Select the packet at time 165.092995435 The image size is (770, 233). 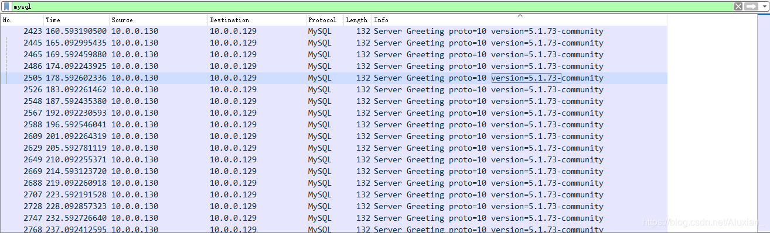[x=333, y=43]
